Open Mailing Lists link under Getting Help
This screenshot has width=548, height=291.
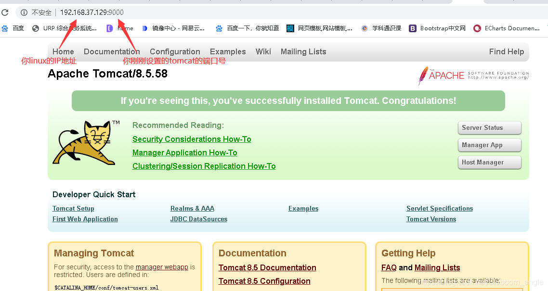click(437, 267)
